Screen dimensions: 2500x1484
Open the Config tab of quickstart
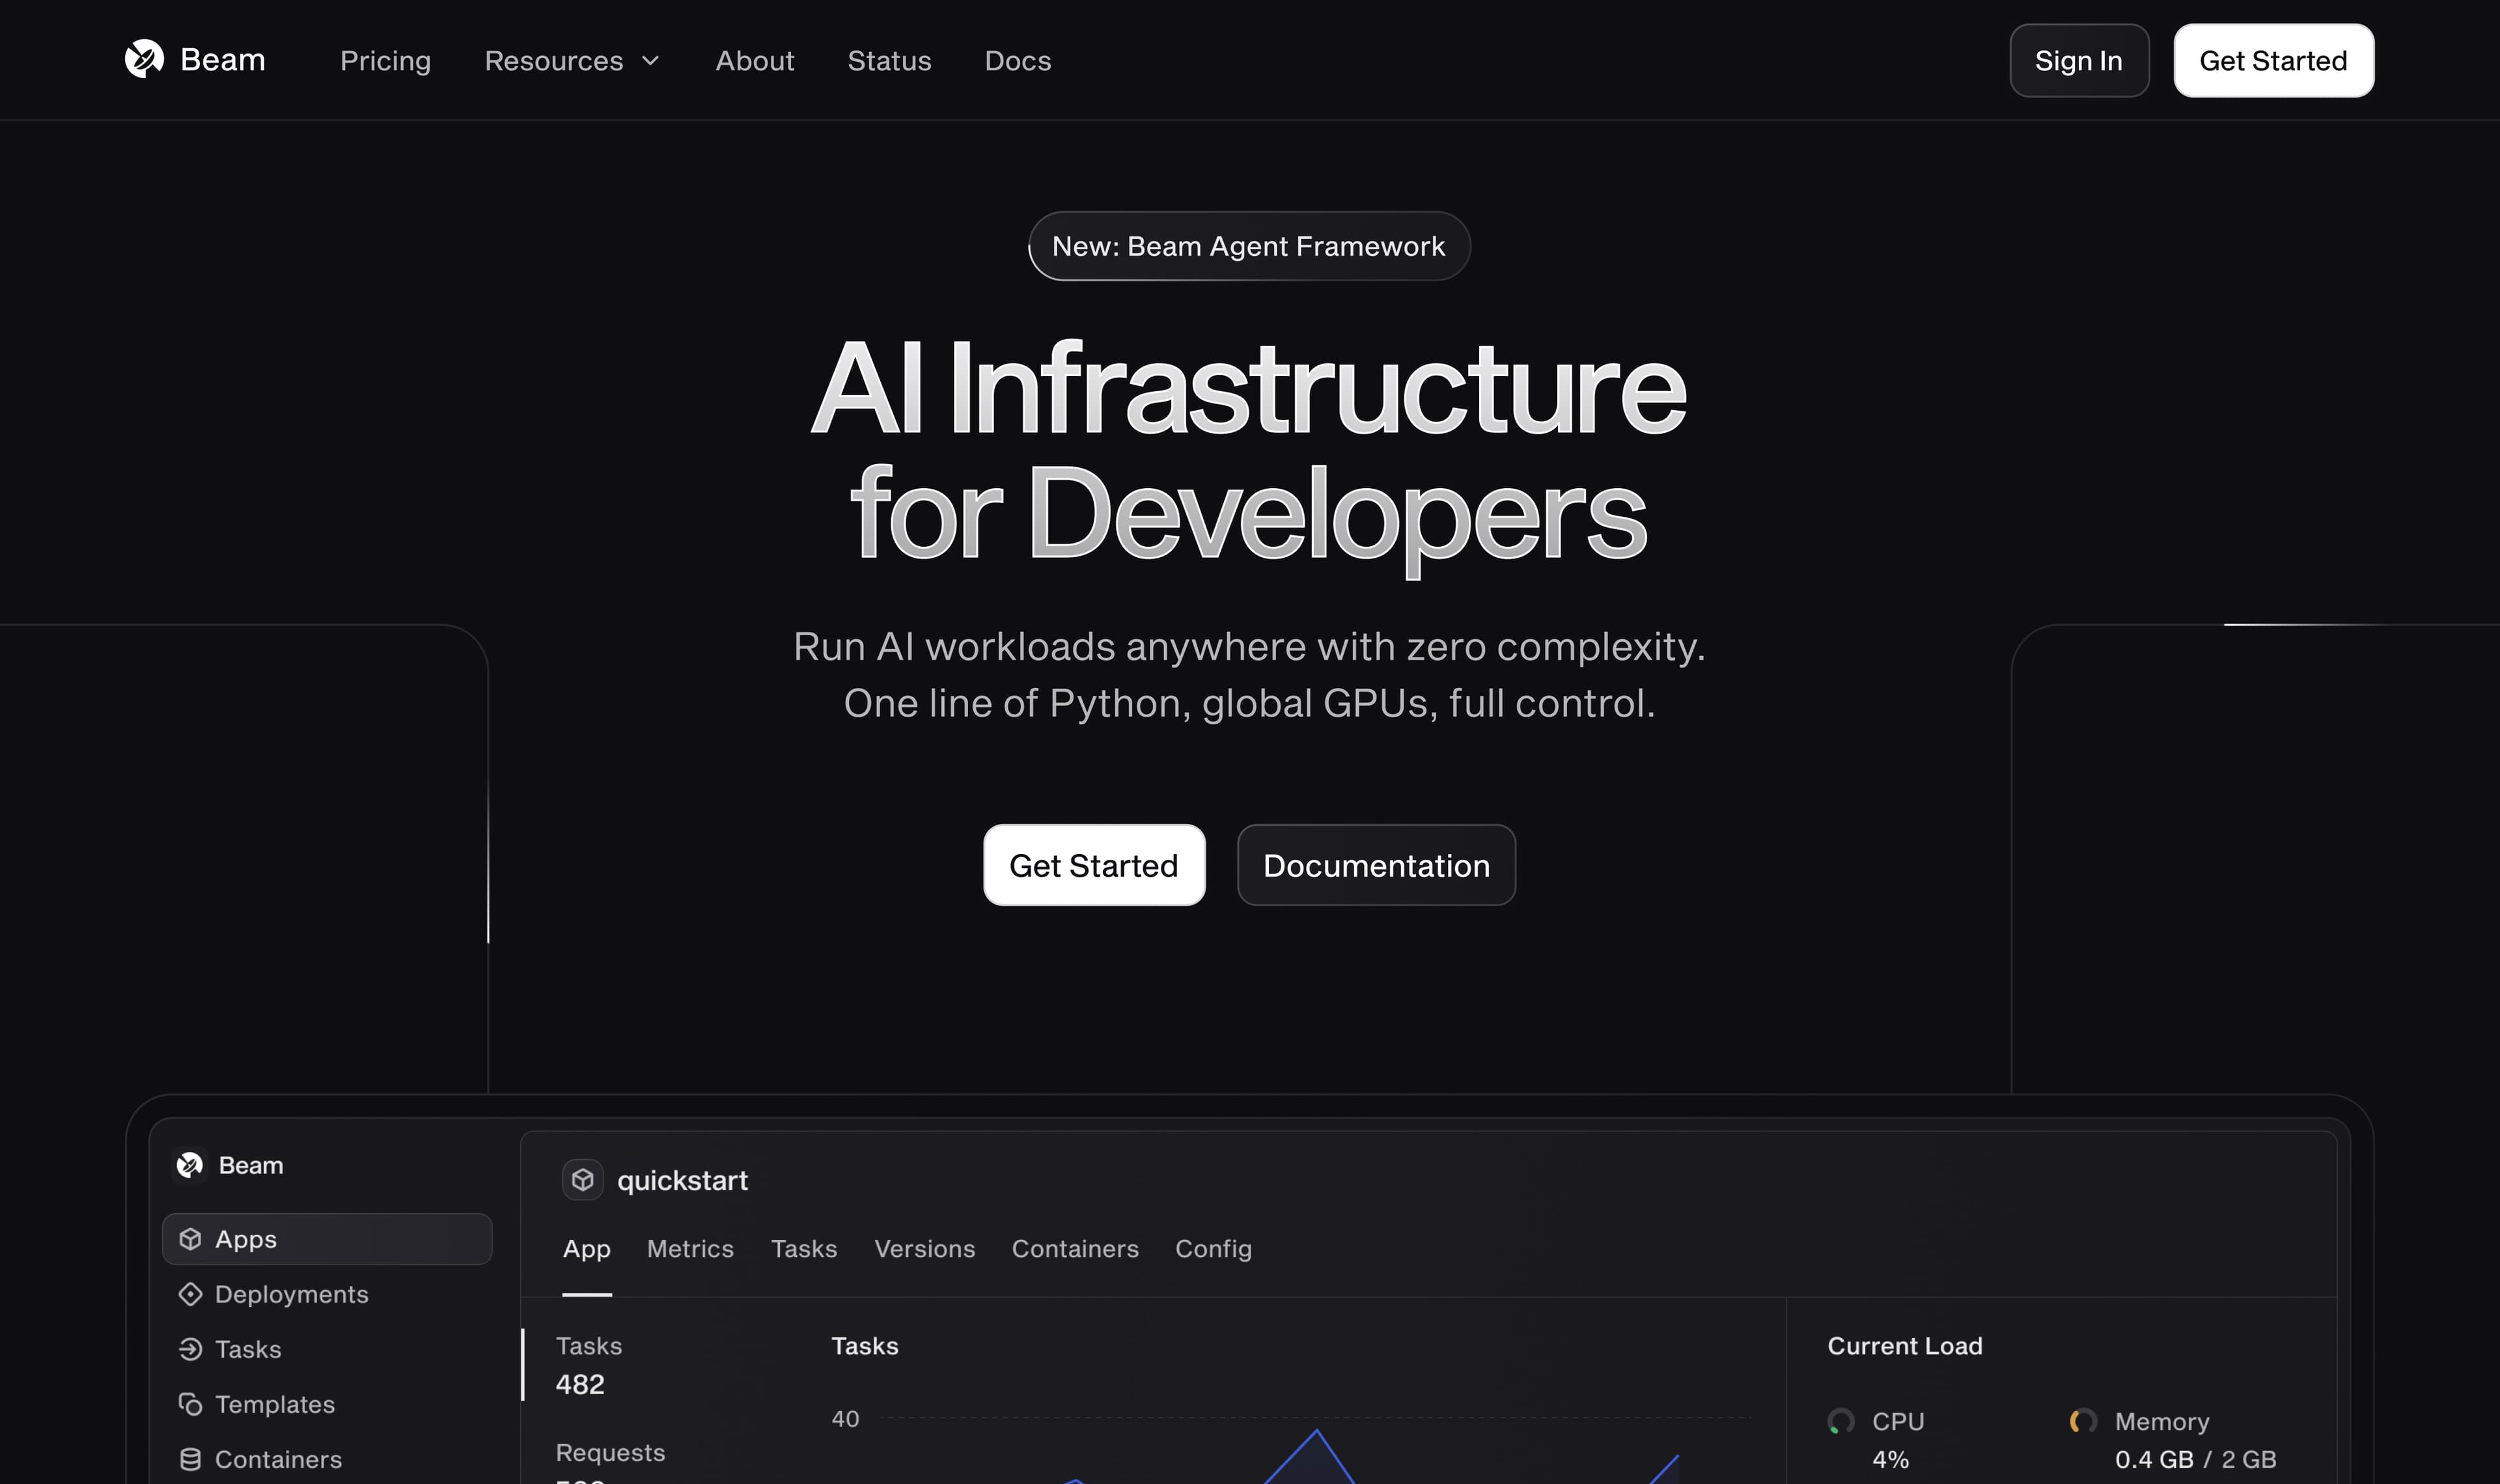pyautogui.click(x=1213, y=1248)
